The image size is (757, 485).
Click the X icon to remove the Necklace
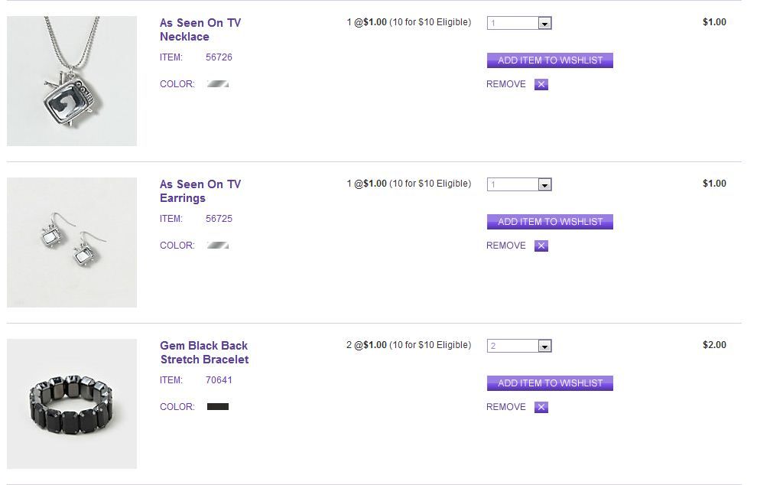(x=541, y=85)
